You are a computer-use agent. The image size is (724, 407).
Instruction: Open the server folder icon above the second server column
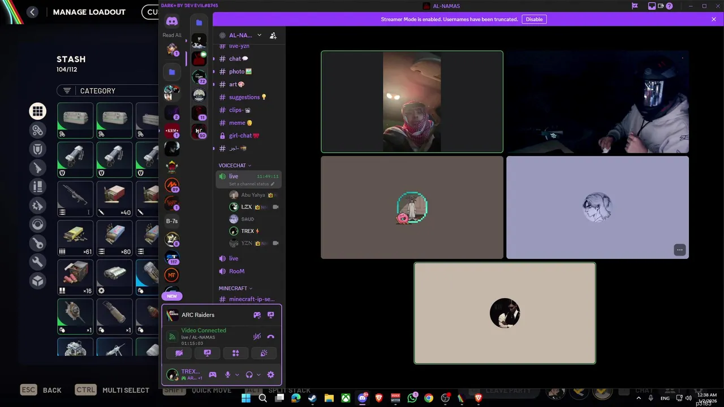[199, 23]
